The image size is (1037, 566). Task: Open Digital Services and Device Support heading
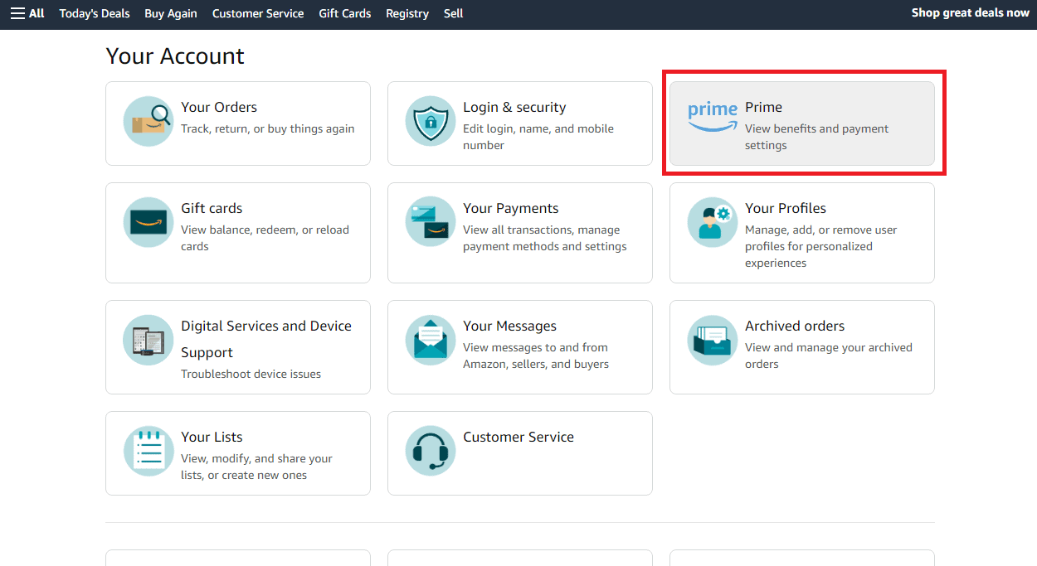pyautogui.click(x=266, y=339)
